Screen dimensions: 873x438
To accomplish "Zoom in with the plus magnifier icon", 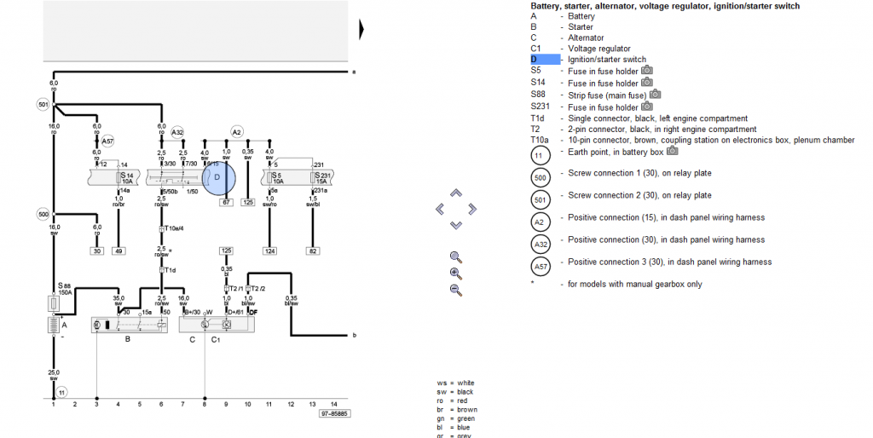I will coord(456,274).
